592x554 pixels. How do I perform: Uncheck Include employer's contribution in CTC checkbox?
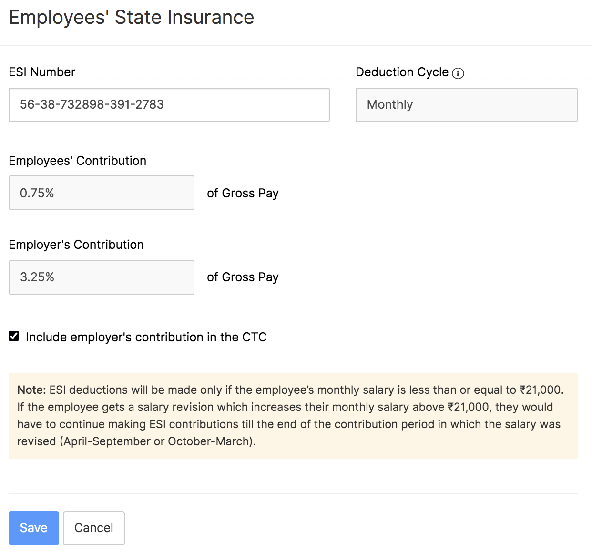(x=14, y=337)
